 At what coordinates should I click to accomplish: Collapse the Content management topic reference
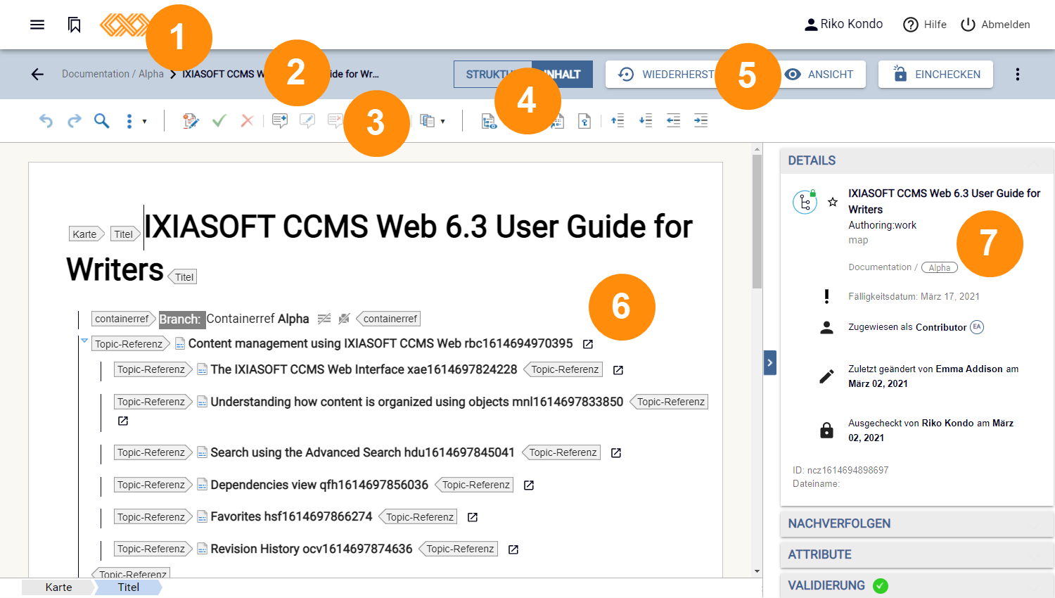point(84,341)
